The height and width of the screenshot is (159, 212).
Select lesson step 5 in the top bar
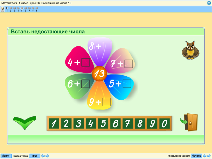(x=22, y=8)
